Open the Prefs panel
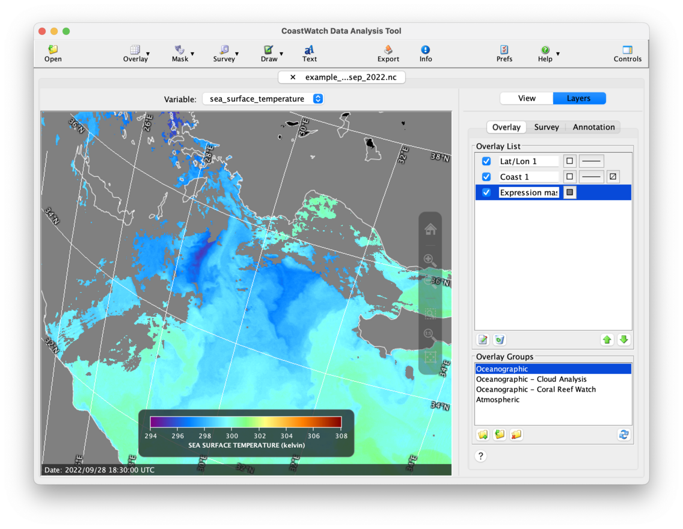This screenshot has width=683, height=529. click(504, 53)
